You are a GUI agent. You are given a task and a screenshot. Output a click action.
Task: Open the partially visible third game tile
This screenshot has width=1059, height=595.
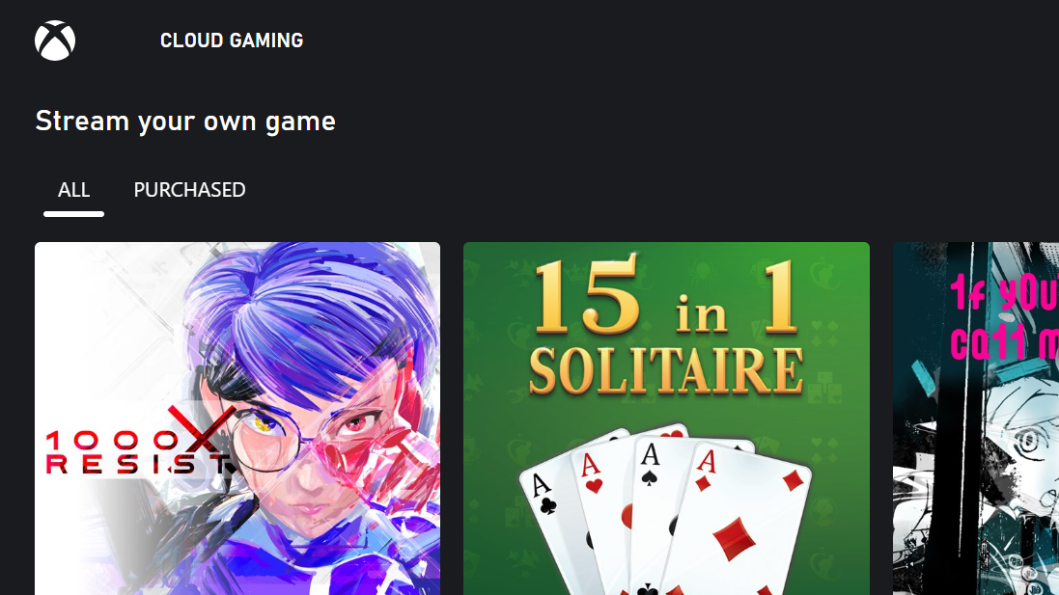(976, 419)
